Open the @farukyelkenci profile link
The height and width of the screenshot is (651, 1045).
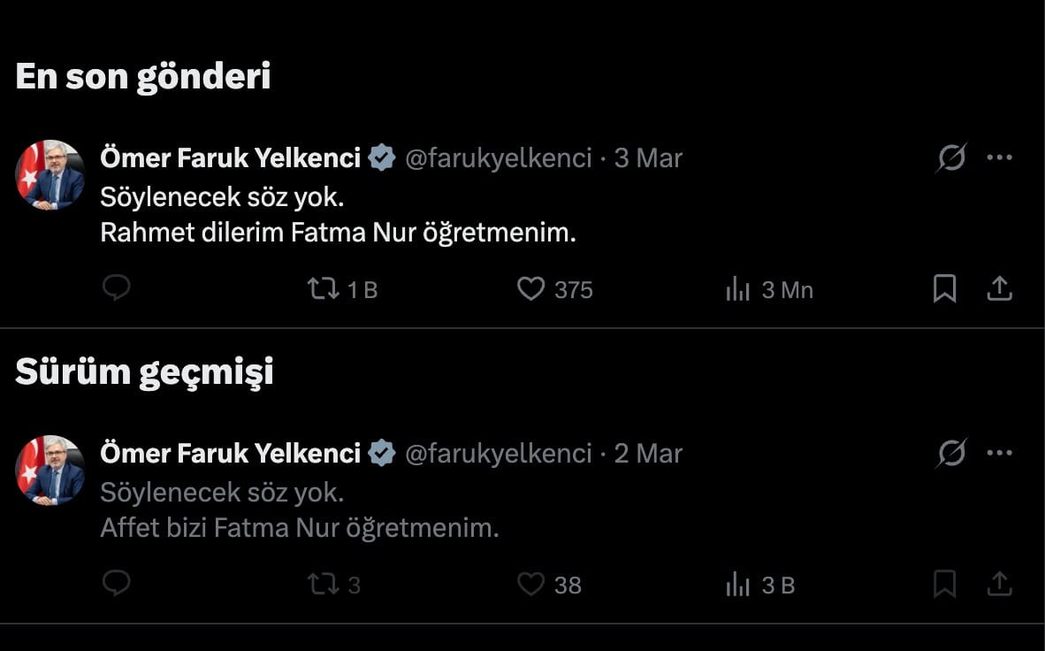tap(498, 157)
